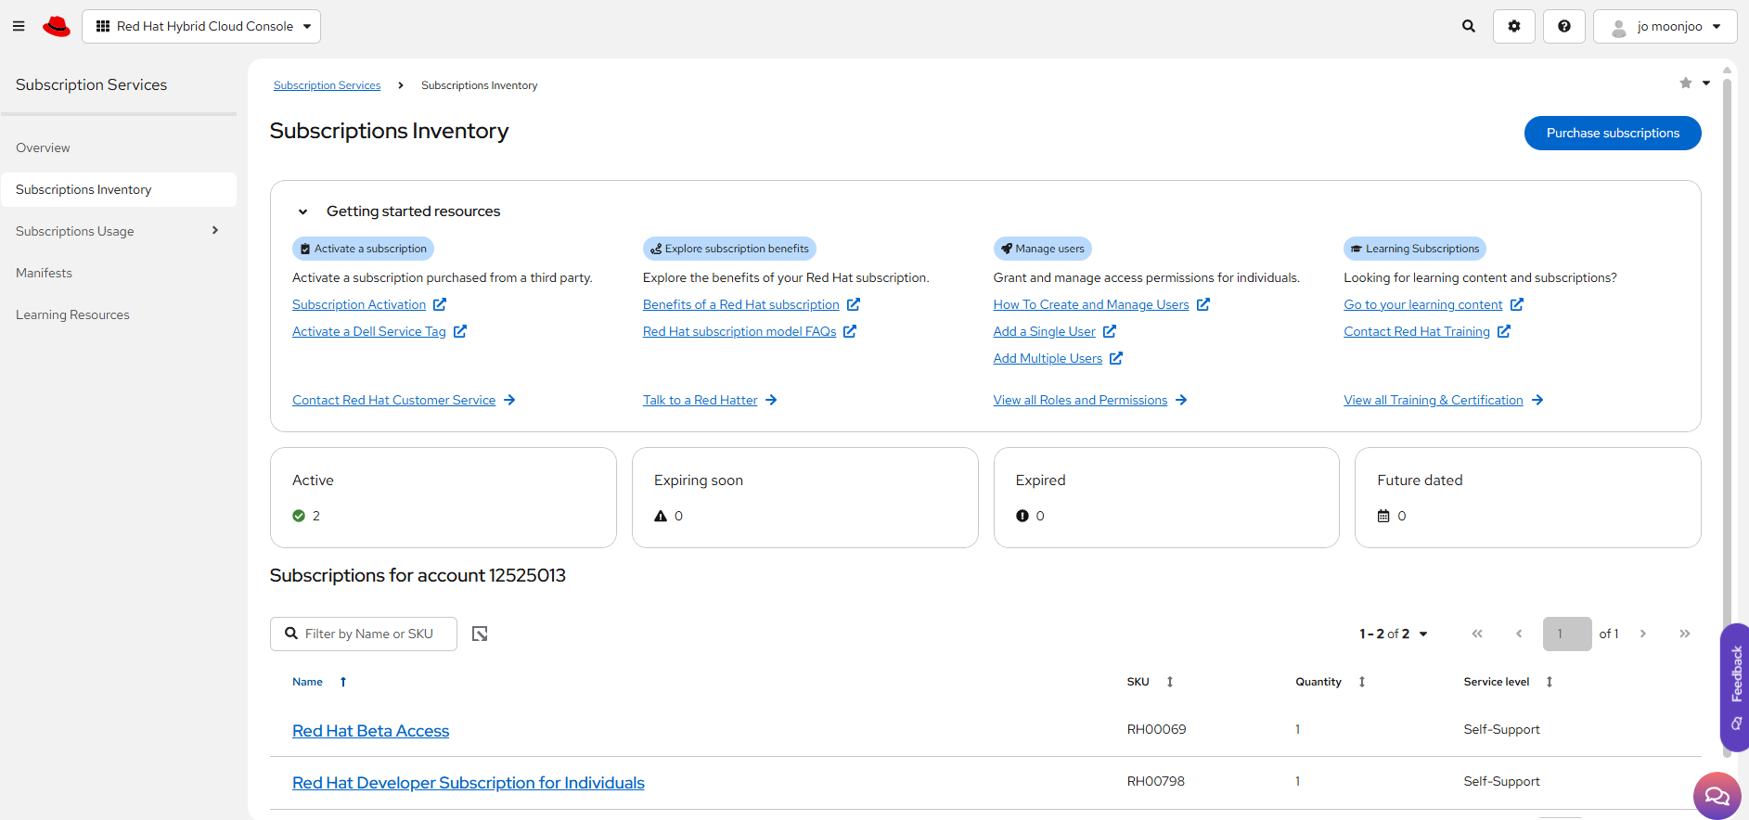
Task: Click external link icon beside Subscription Activation
Action: (440, 304)
